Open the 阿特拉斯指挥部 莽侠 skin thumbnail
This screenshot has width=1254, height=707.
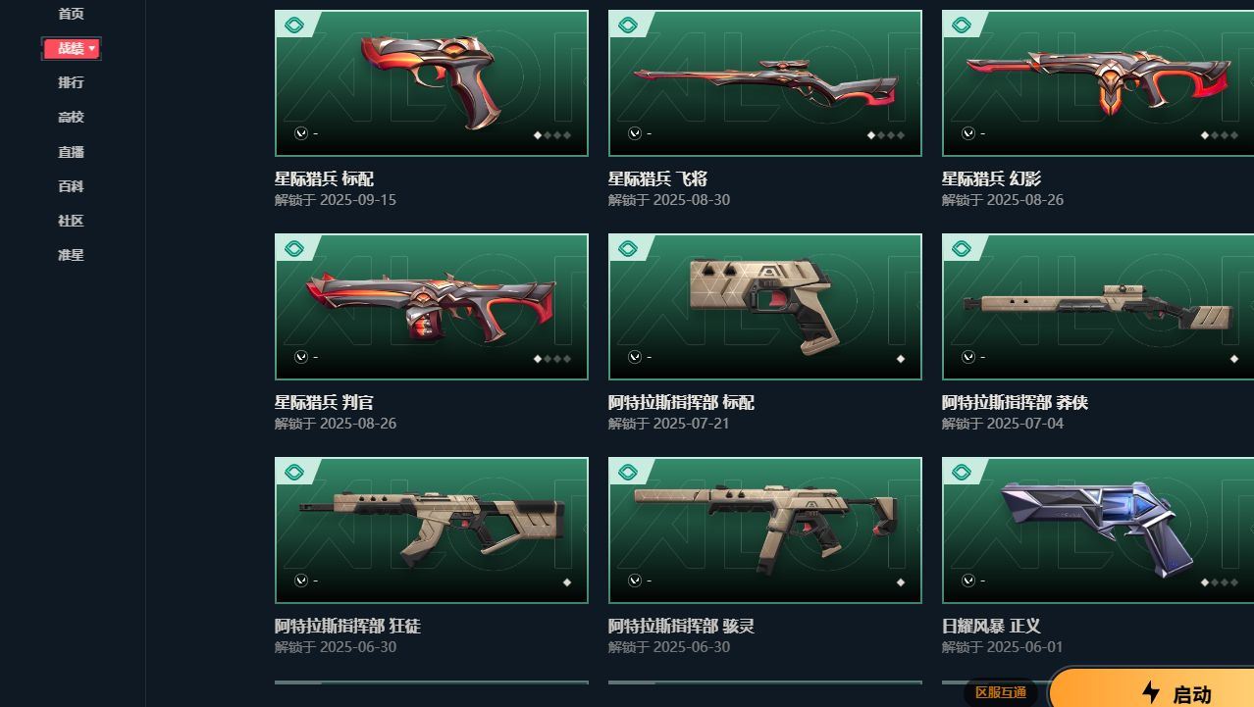point(1098,307)
